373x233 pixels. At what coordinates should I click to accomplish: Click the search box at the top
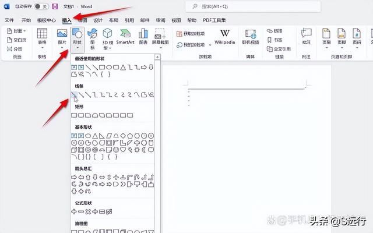coord(253,6)
